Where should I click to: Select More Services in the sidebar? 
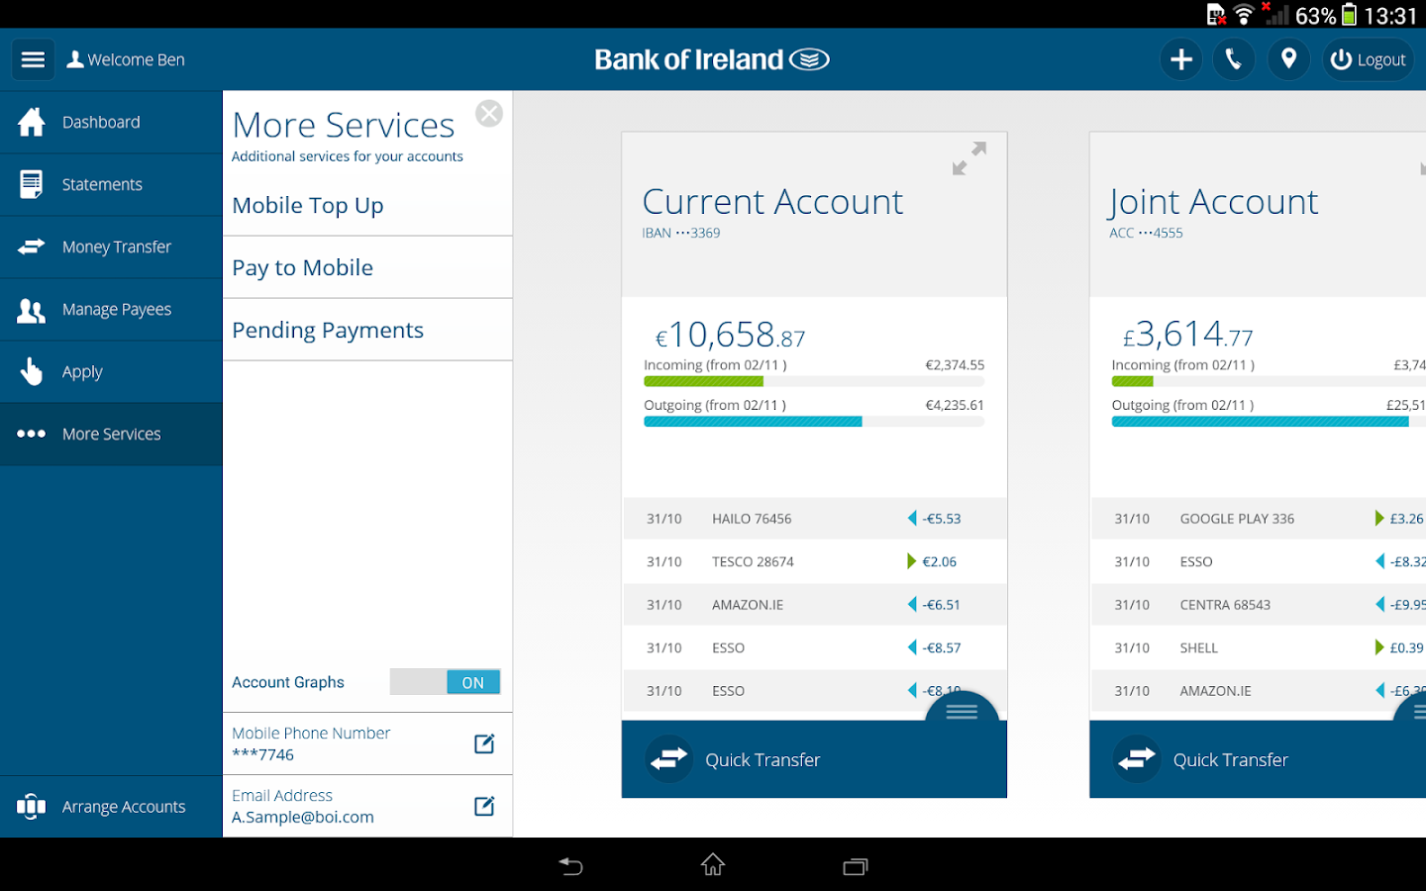[x=111, y=434]
